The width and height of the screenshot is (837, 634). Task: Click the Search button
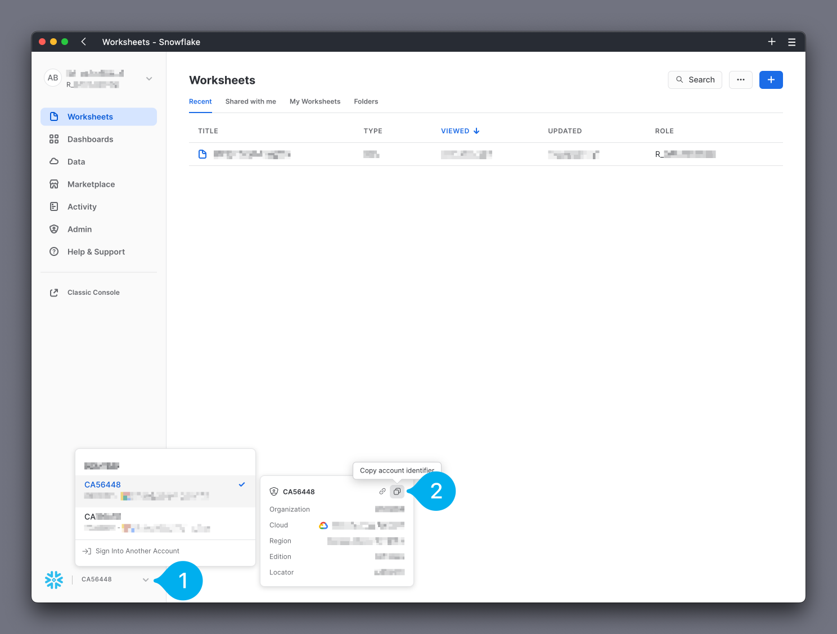[695, 80]
